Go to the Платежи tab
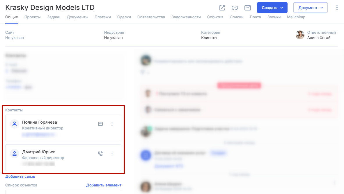Screen dimensions: 344x194 [x=103, y=17]
